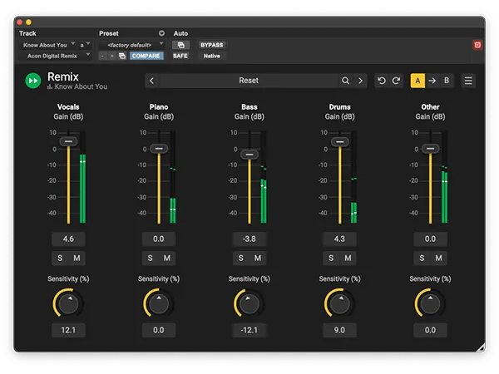Toggle automation SAFE button
499x374 pixels.
[180, 56]
